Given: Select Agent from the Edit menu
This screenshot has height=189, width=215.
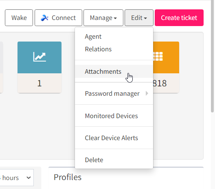Looking at the screenshot, I should click(93, 37).
